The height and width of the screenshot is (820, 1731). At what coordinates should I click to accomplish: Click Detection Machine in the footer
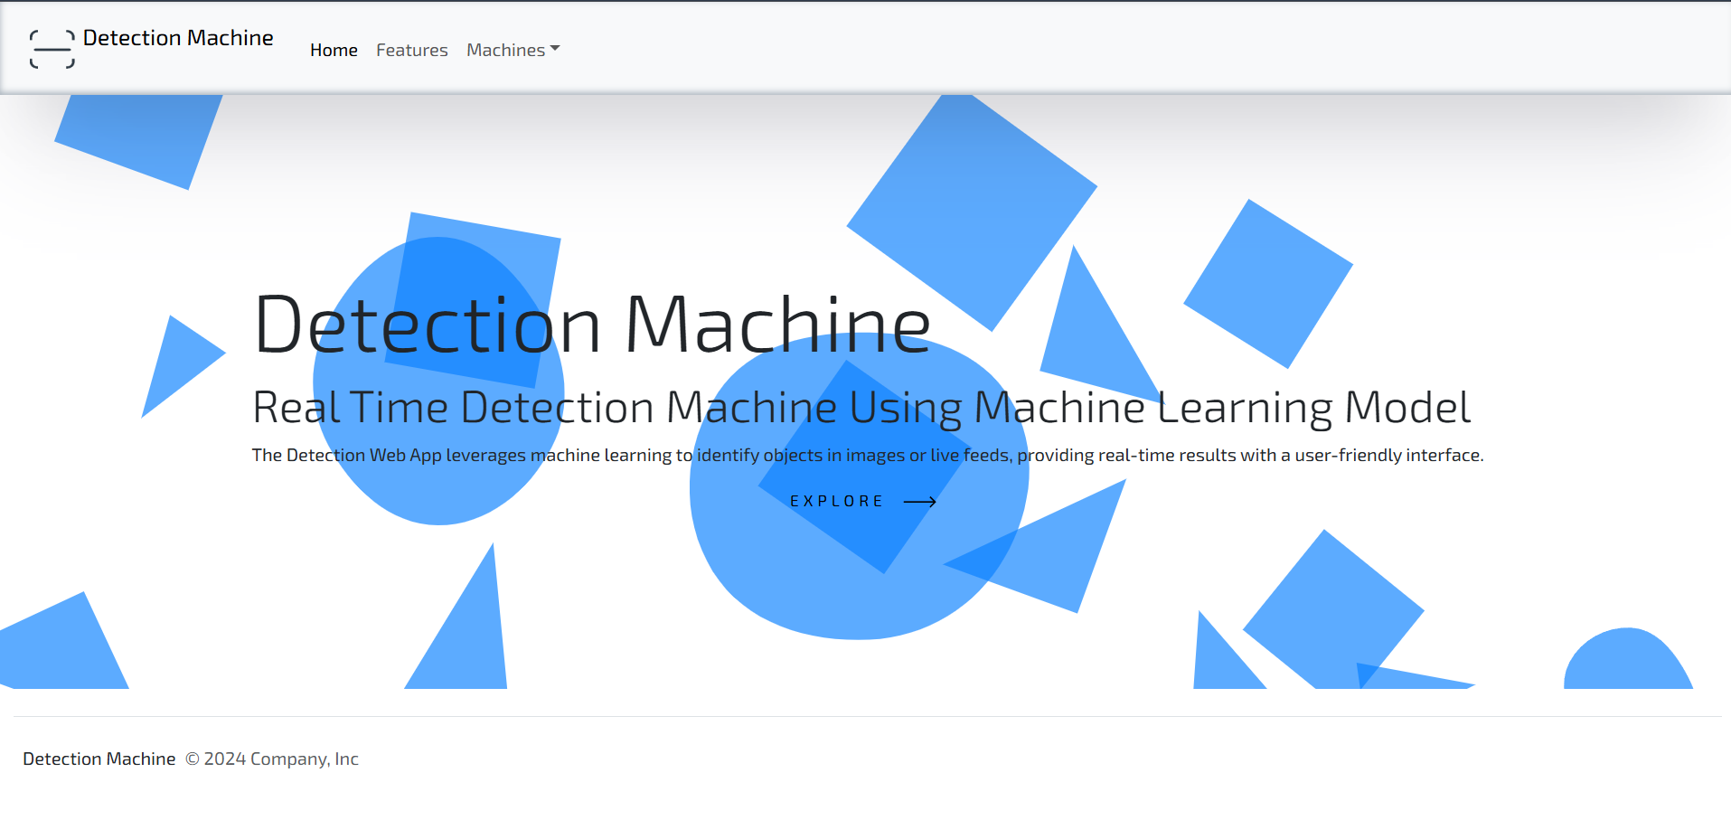(x=99, y=759)
